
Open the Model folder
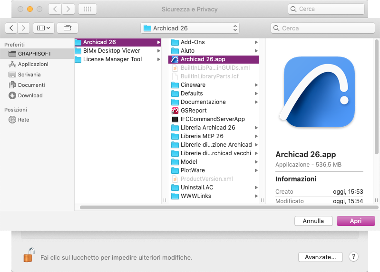(214, 162)
